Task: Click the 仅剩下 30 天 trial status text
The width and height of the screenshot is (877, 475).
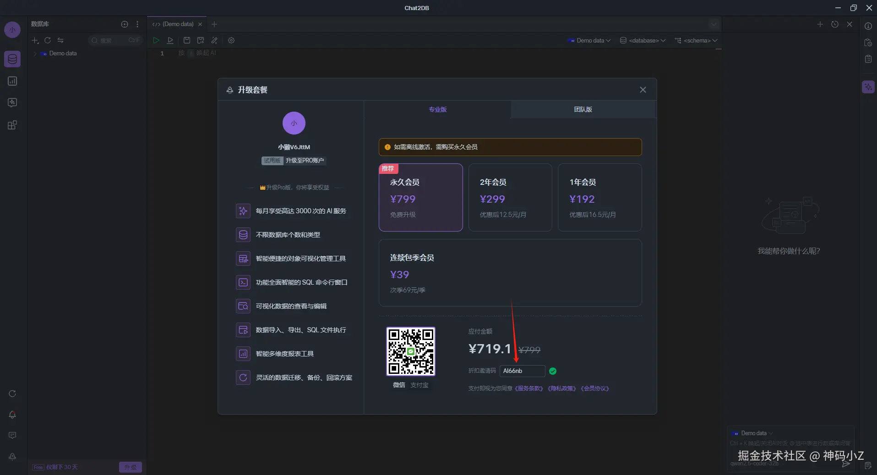Action: click(62, 467)
